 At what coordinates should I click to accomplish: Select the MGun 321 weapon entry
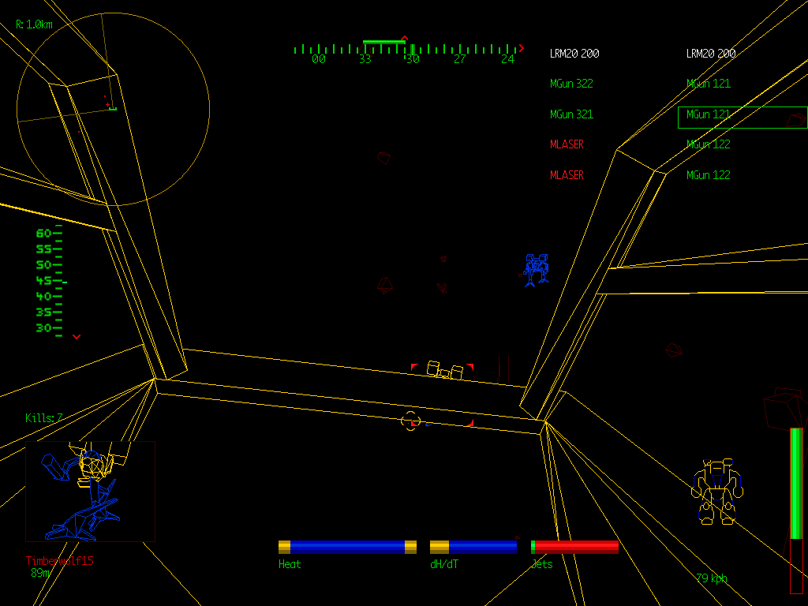(571, 114)
